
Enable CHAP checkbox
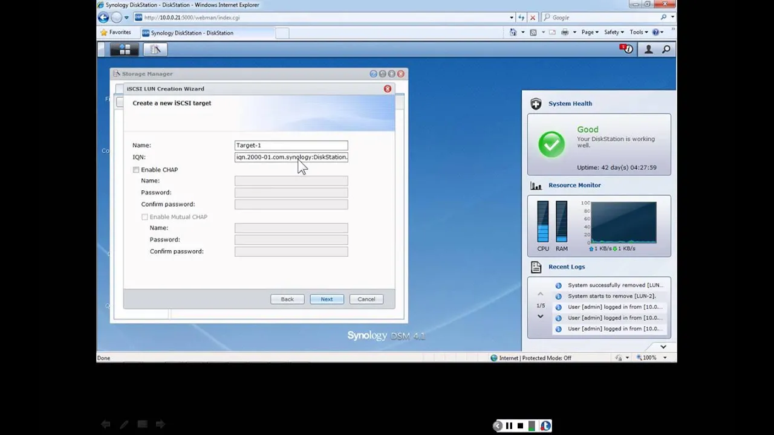[x=136, y=170]
